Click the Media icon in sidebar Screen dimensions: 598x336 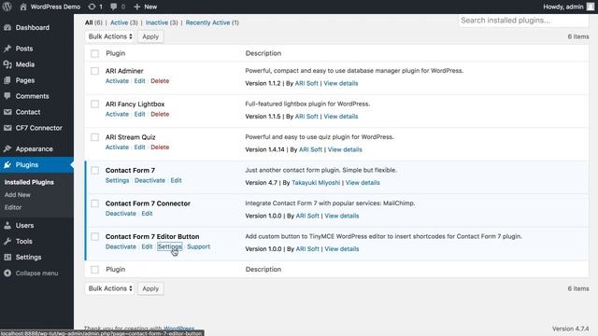pos(7,64)
